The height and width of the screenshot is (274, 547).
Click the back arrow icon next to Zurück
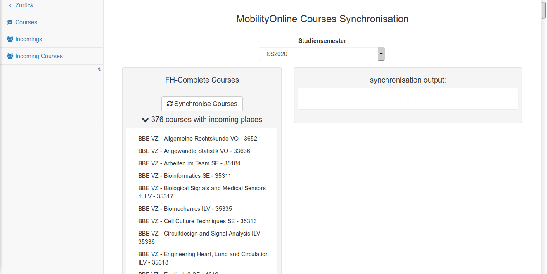pos(10,5)
